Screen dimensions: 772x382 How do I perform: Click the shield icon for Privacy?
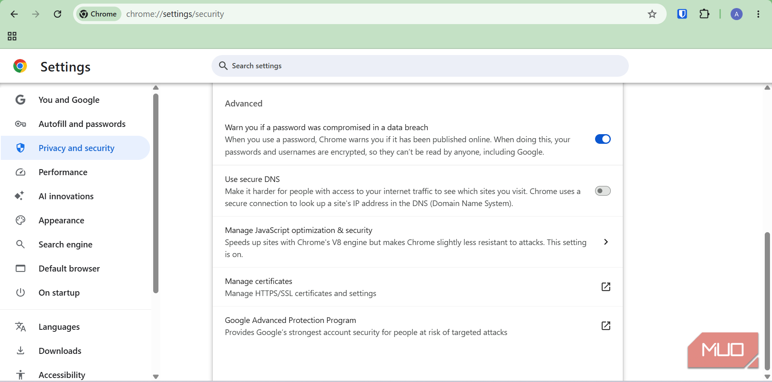click(21, 148)
